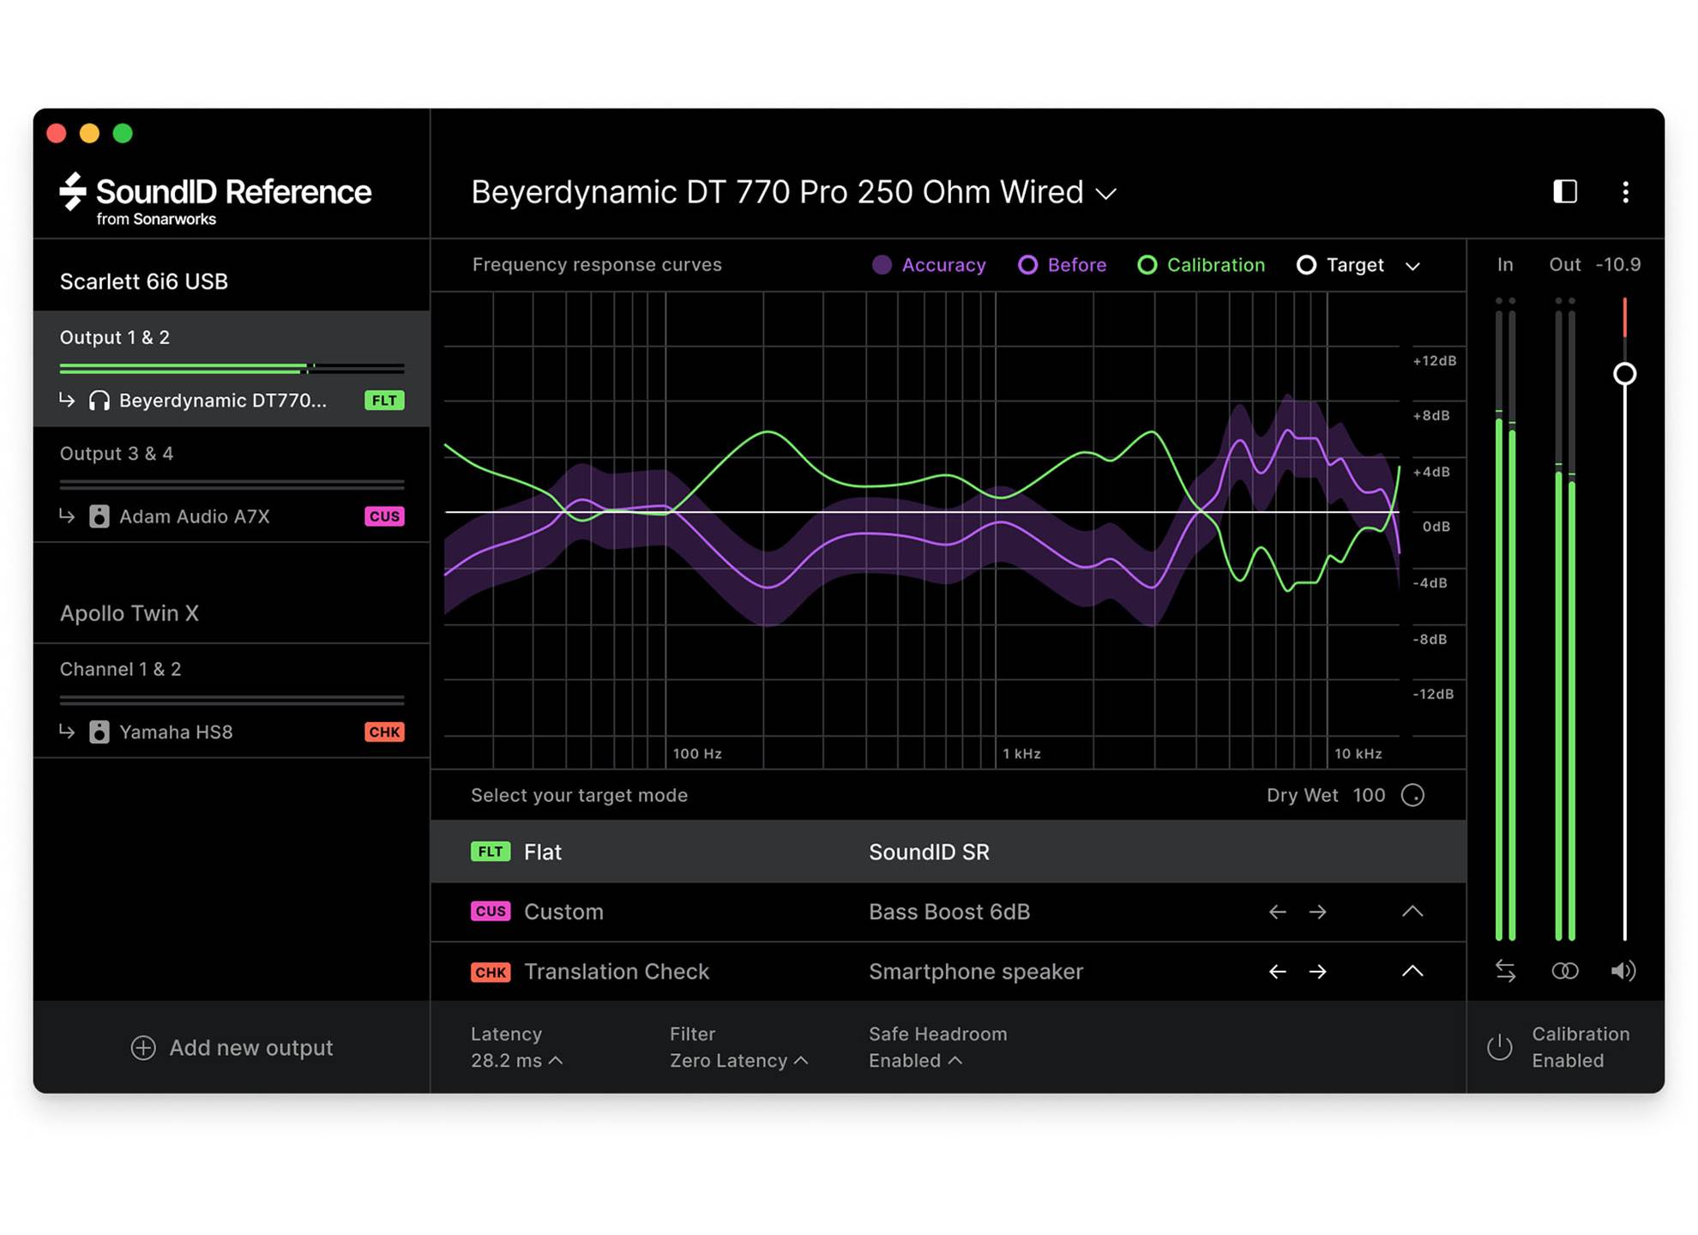
Task: Switch to next Translation Check preset
Action: (x=1318, y=972)
